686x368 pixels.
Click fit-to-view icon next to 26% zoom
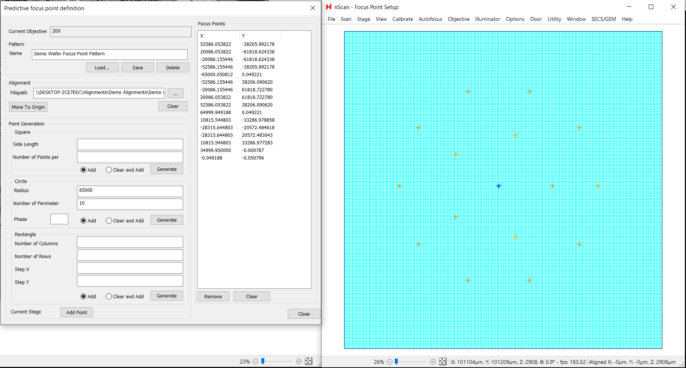pos(443,362)
